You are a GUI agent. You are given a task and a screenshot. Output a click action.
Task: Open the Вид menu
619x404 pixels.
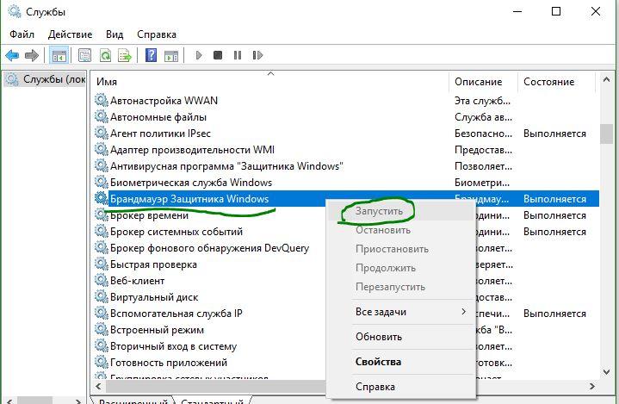[x=115, y=34]
